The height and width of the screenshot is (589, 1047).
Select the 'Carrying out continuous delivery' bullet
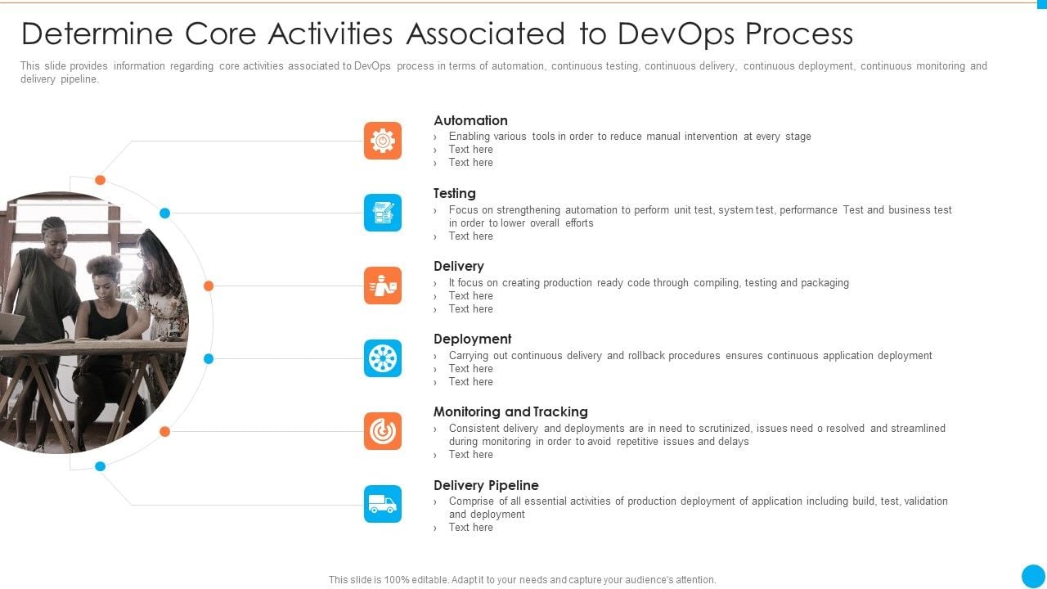point(690,356)
